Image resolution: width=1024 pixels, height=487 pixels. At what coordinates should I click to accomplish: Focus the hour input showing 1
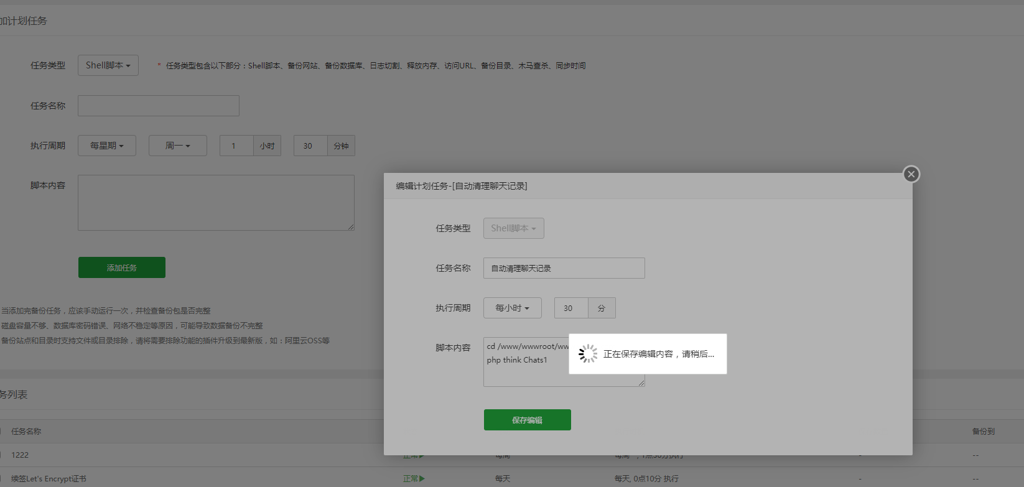tap(236, 146)
